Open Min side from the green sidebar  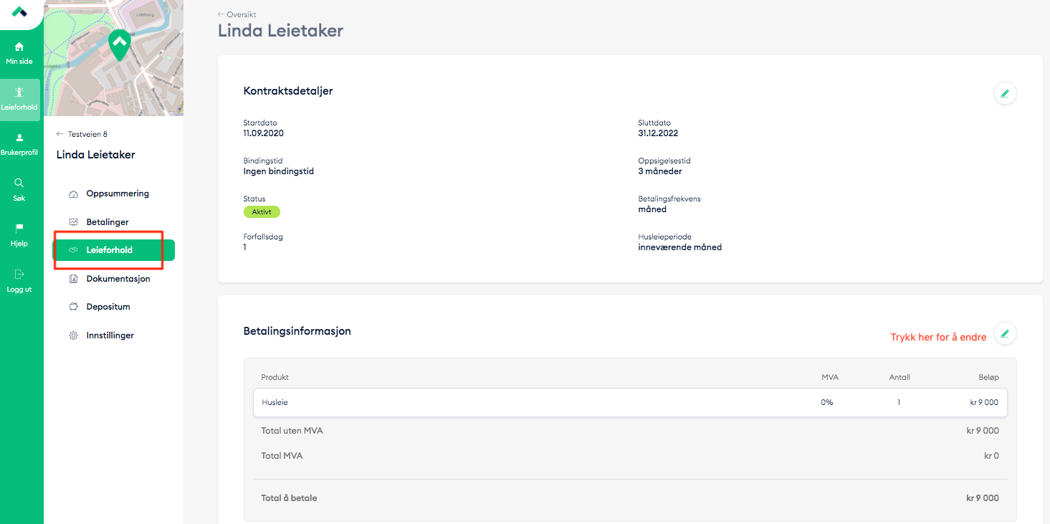coord(18,50)
